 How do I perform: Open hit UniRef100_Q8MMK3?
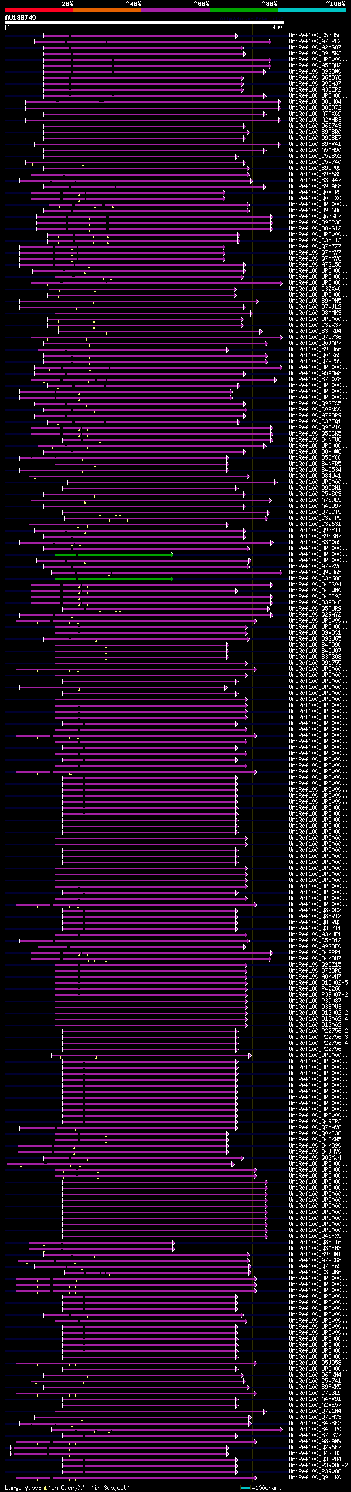pyautogui.click(x=315, y=313)
